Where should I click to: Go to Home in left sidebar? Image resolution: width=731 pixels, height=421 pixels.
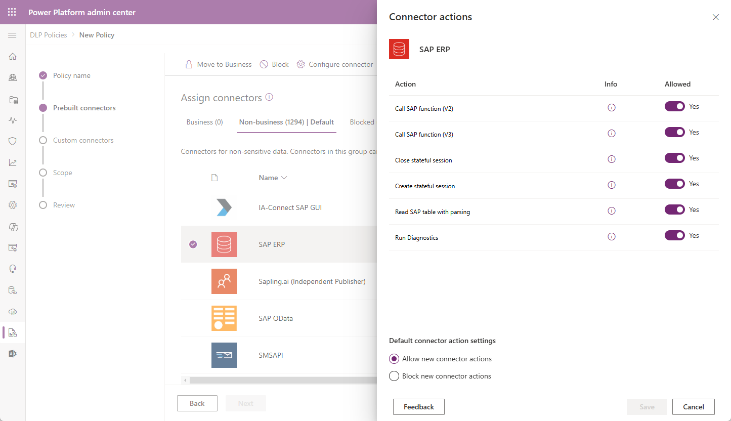coord(13,56)
